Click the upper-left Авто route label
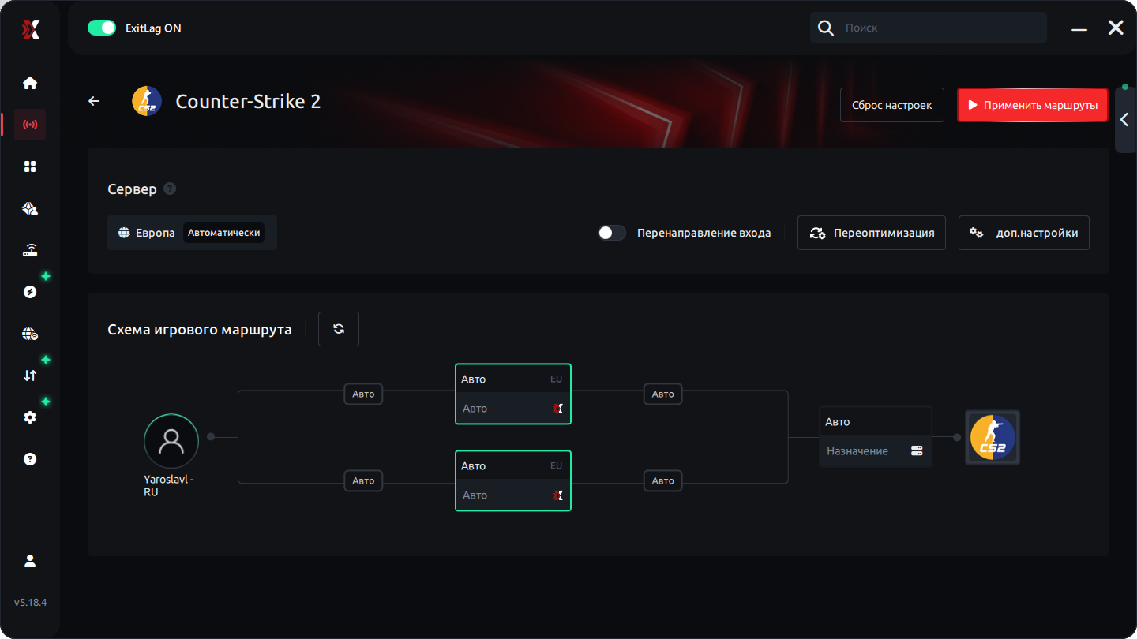 363,394
